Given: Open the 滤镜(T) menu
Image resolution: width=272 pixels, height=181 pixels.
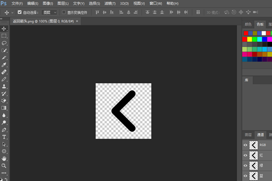Looking at the screenshot, I should point(110,3).
